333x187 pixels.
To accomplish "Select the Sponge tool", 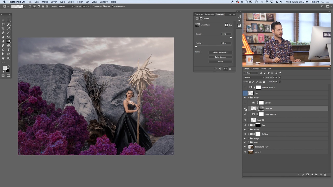I will pyautogui.click(x=9, y=45).
